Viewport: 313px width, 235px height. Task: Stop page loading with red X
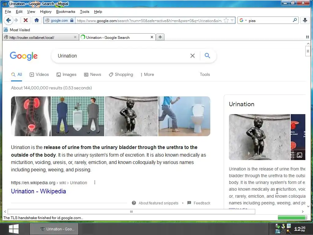[x=26, y=21]
